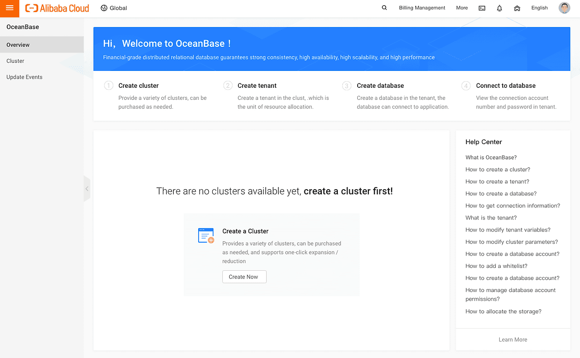Click 'Create a Cluster' card title
580x358 pixels.
tap(245, 231)
